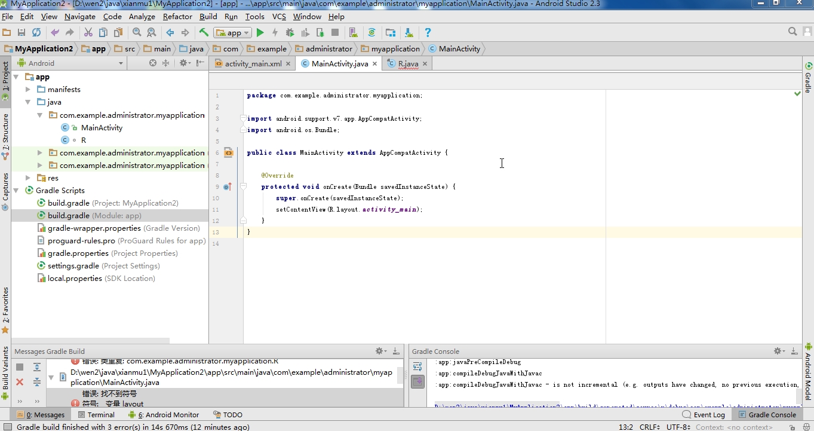Open the SDK Manager icon
This screenshot has width=814, height=431.
tap(408, 32)
